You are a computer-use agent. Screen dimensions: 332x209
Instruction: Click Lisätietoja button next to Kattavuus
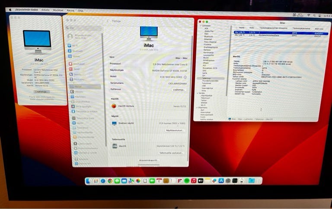tap(179, 90)
